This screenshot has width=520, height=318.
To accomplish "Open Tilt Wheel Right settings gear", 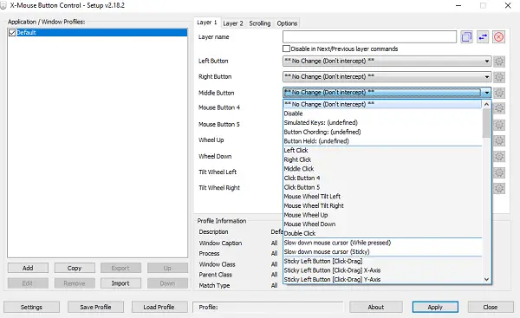I will point(499,188).
